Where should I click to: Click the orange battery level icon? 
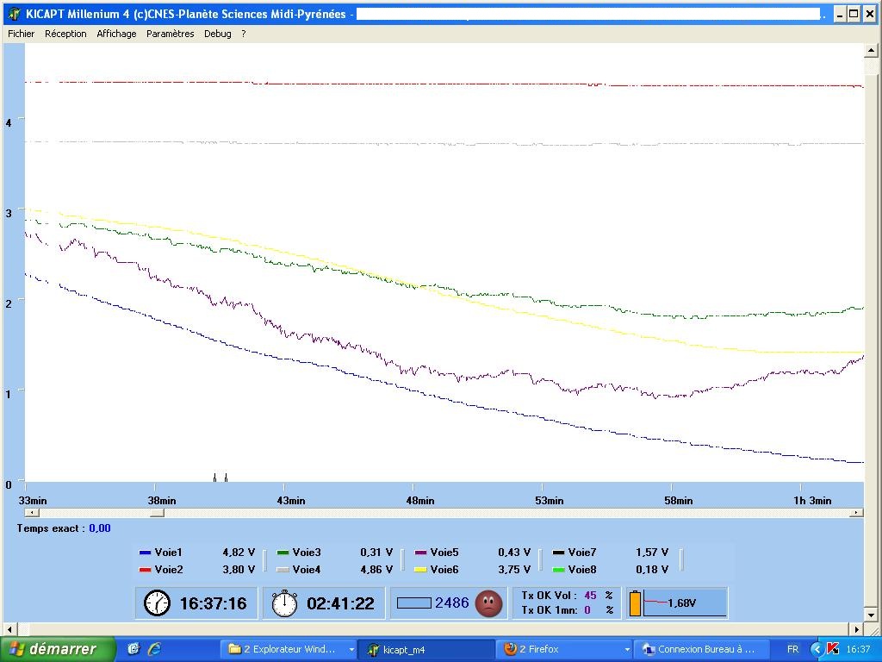click(x=635, y=603)
